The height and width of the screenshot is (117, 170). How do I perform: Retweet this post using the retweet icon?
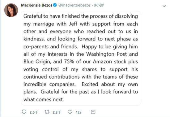click(x=47, y=112)
